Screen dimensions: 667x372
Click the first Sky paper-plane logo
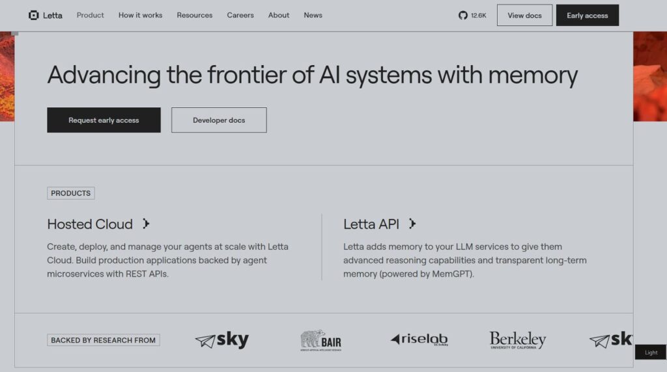click(x=222, y=339)
